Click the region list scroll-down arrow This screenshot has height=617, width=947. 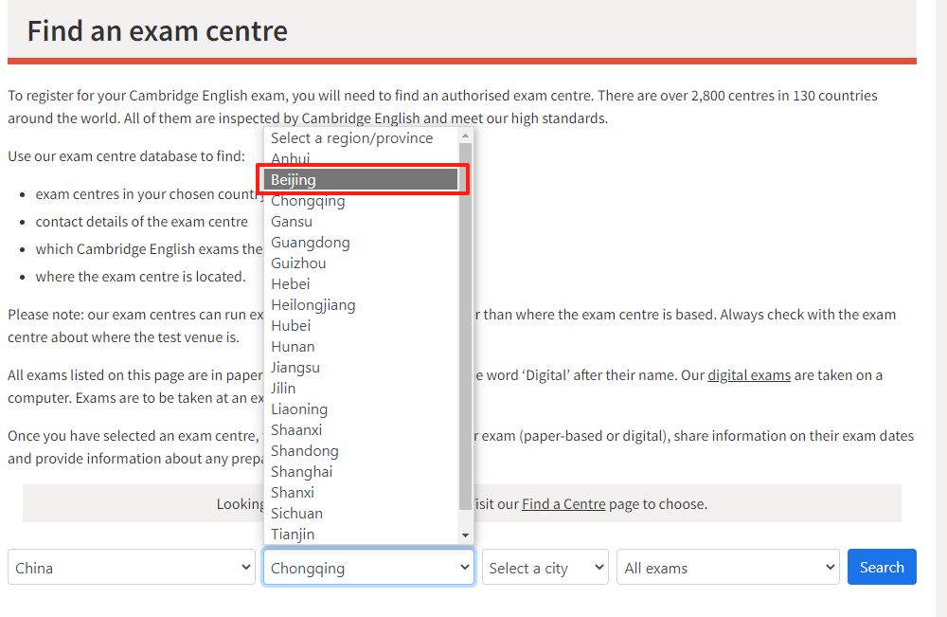pyautogui.click(x=465, y=535)
